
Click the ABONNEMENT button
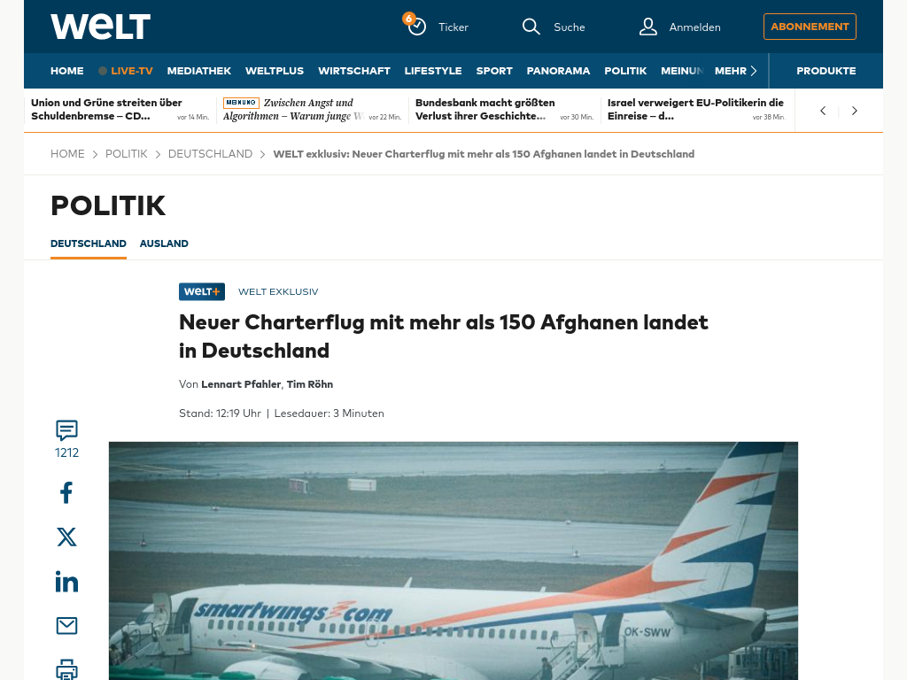click(x=810, y=27)
